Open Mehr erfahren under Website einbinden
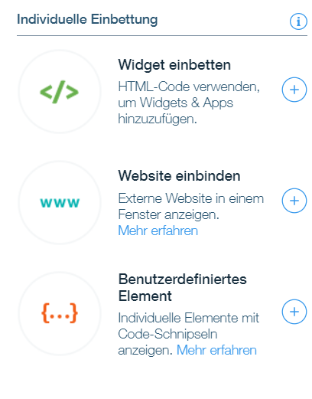This screenshot has height=399, width=312. click(x=158, y=231)
